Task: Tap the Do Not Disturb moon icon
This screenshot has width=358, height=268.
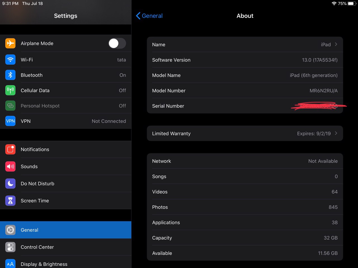Action: (10, 184)
